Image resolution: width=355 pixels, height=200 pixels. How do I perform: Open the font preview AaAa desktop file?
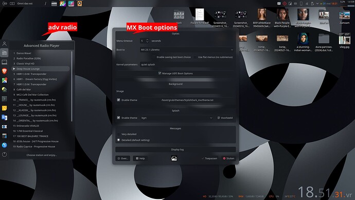coord(179,16)
